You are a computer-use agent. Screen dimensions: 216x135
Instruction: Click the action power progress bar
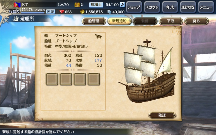pos(33,13)
